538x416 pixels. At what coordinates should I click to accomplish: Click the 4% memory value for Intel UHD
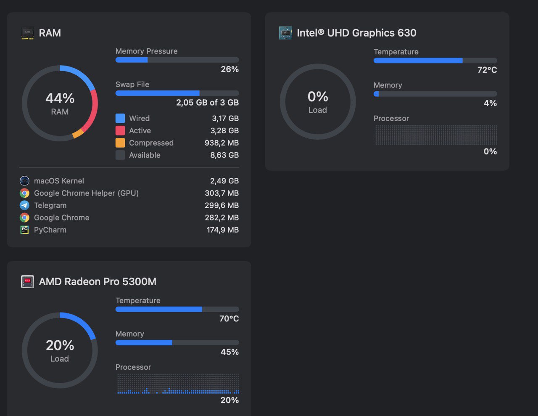tap(491, 103)
